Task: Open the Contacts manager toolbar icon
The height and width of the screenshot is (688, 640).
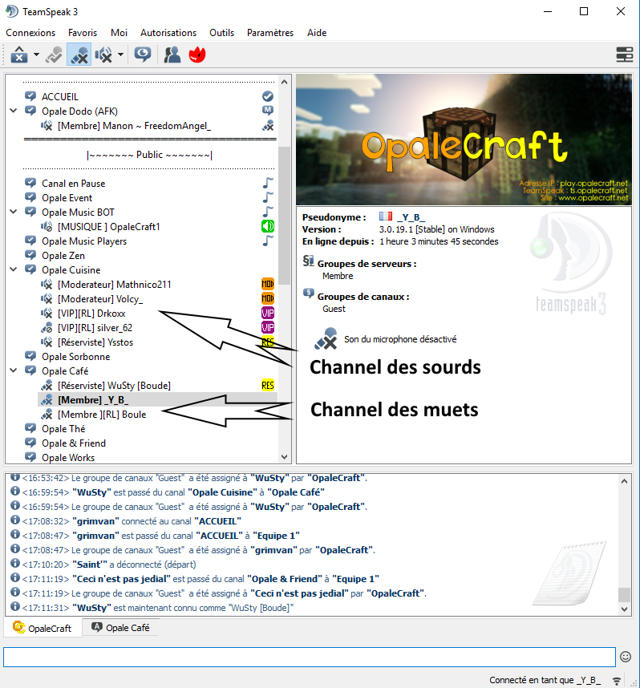Action: coord(172,55)
